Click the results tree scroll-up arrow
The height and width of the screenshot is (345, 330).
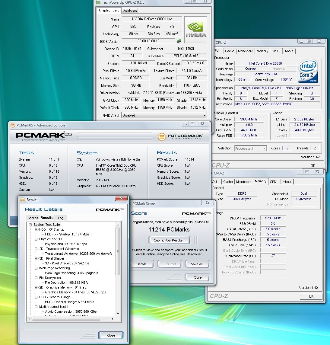(x=118, y=225)
